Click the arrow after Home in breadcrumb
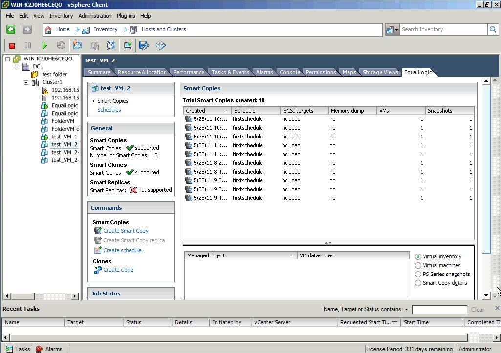Viewport: 501px width, 353px height. tap(78, 30)
